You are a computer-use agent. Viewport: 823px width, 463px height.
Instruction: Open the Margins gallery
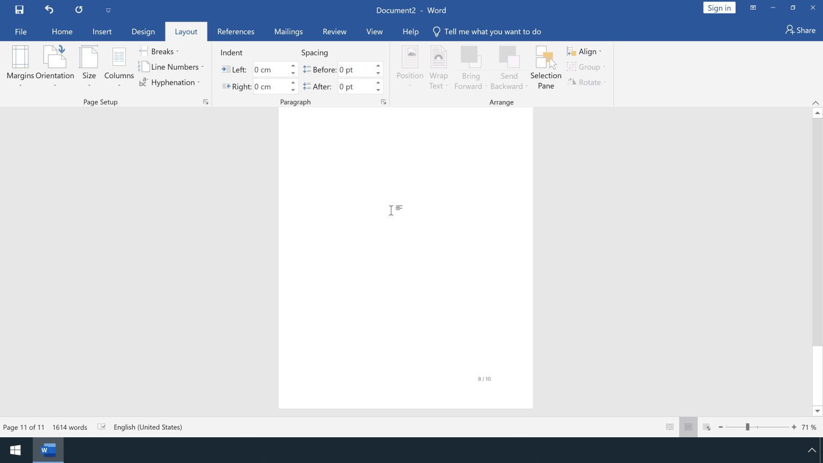coord(20,65)
